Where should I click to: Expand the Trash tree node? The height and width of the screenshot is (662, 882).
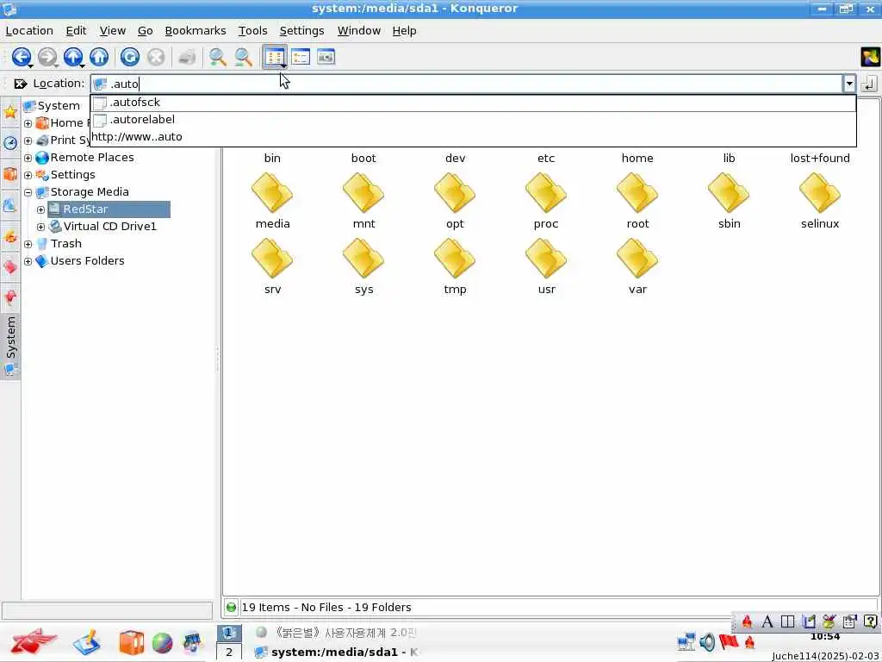coord(28,244)
